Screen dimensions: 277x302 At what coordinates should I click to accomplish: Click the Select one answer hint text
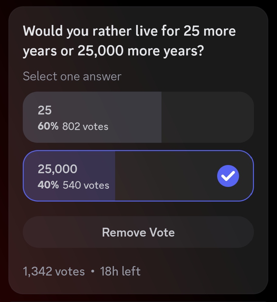[72, 76]
